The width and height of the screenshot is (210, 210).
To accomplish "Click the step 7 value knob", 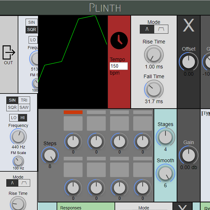I will (119, 188).
